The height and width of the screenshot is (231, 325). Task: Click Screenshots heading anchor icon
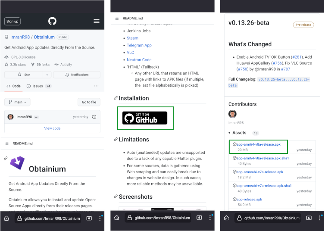click(116, 197)
